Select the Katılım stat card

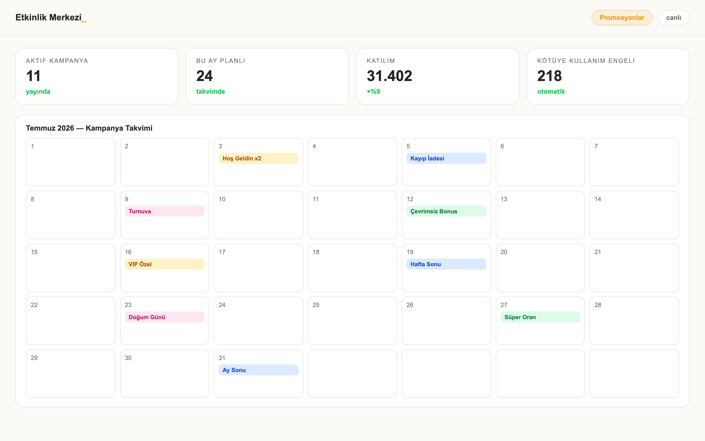[x=438, y=76]
